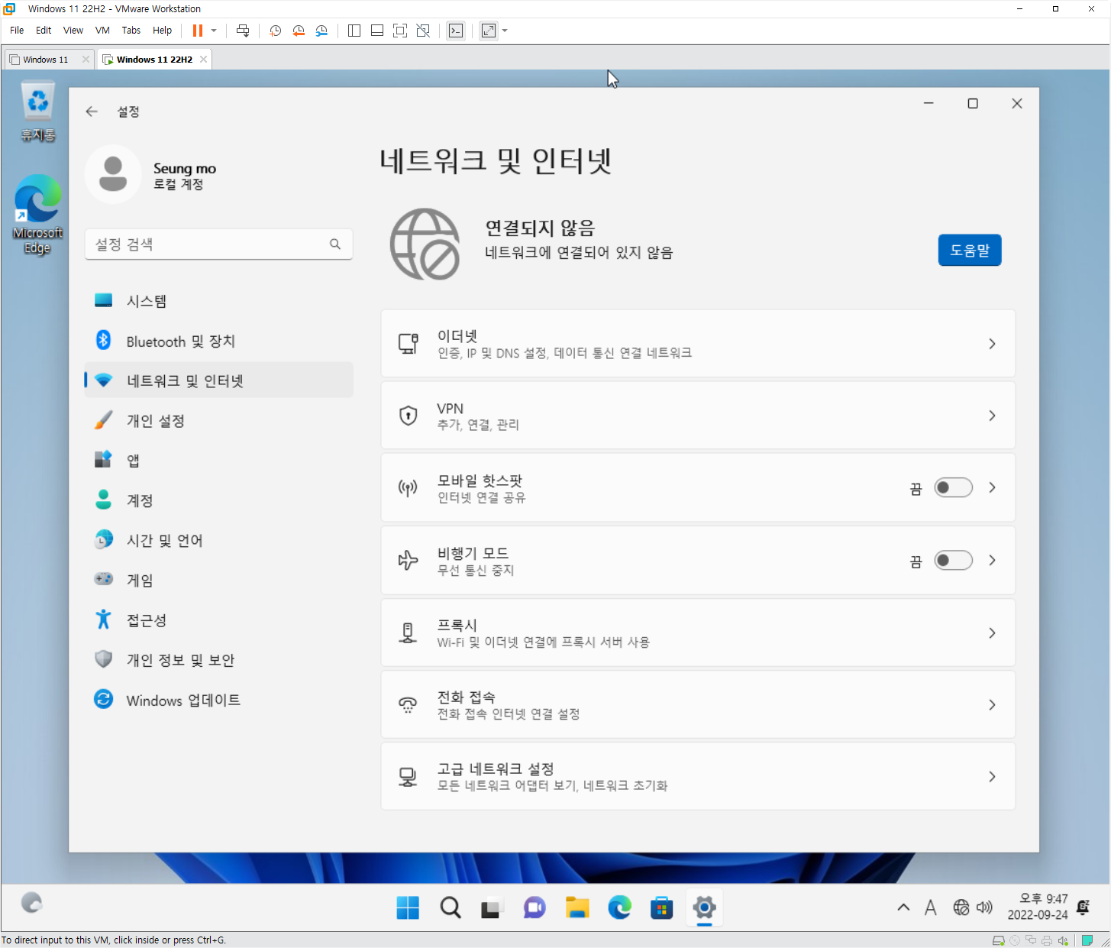
Task: Open the 프록시 settings entry
Action: (698, 633)
